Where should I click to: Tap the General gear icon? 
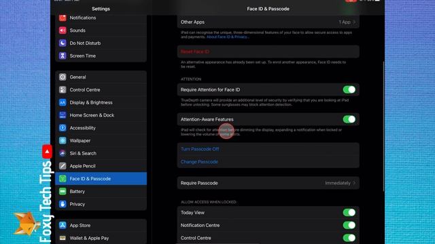pos(63,77)
